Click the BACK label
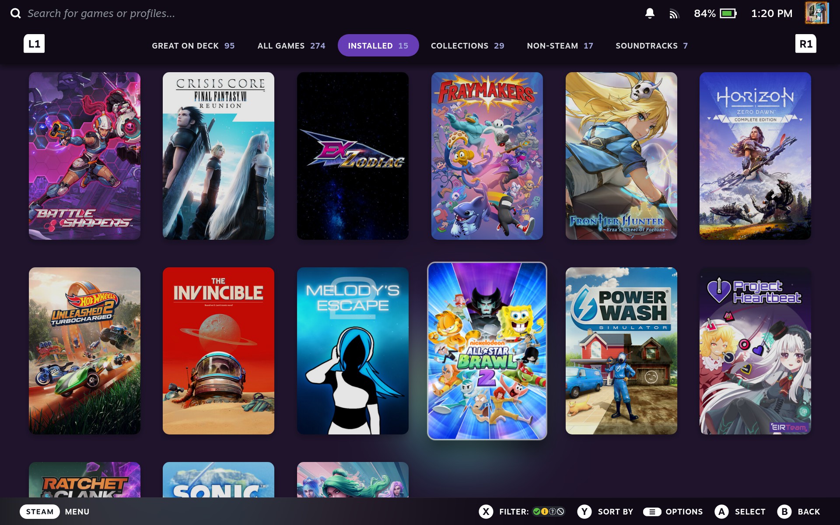The image size is (840, 525). [x=809, y=511]
